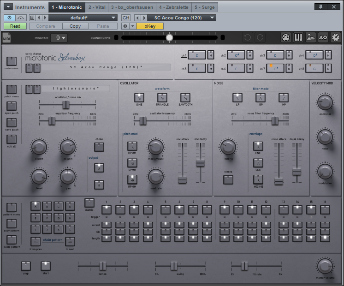This screenshot has height=286, width=344.
Task: Select the SINE waveform button
Action: click(139, 97)
